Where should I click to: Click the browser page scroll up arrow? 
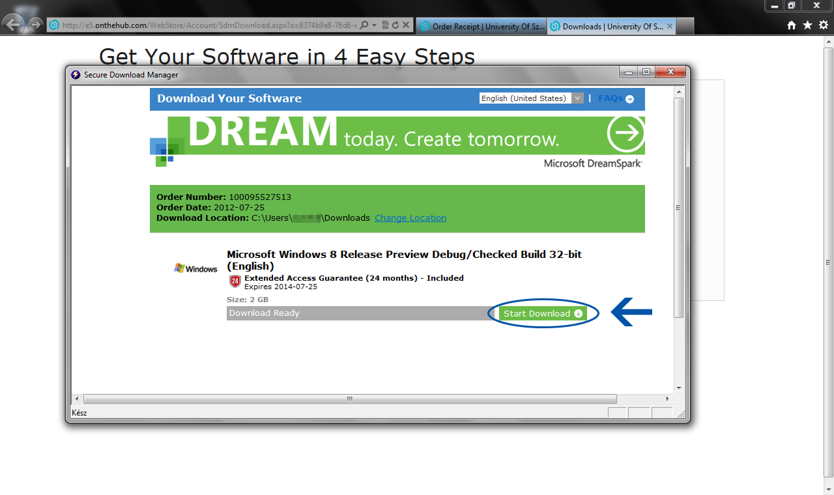click(828, 42)
